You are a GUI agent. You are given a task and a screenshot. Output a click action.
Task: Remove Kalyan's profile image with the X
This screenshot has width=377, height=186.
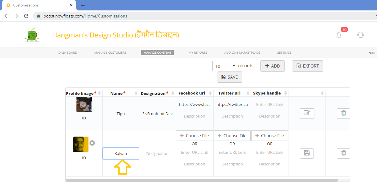coord(92,142)
